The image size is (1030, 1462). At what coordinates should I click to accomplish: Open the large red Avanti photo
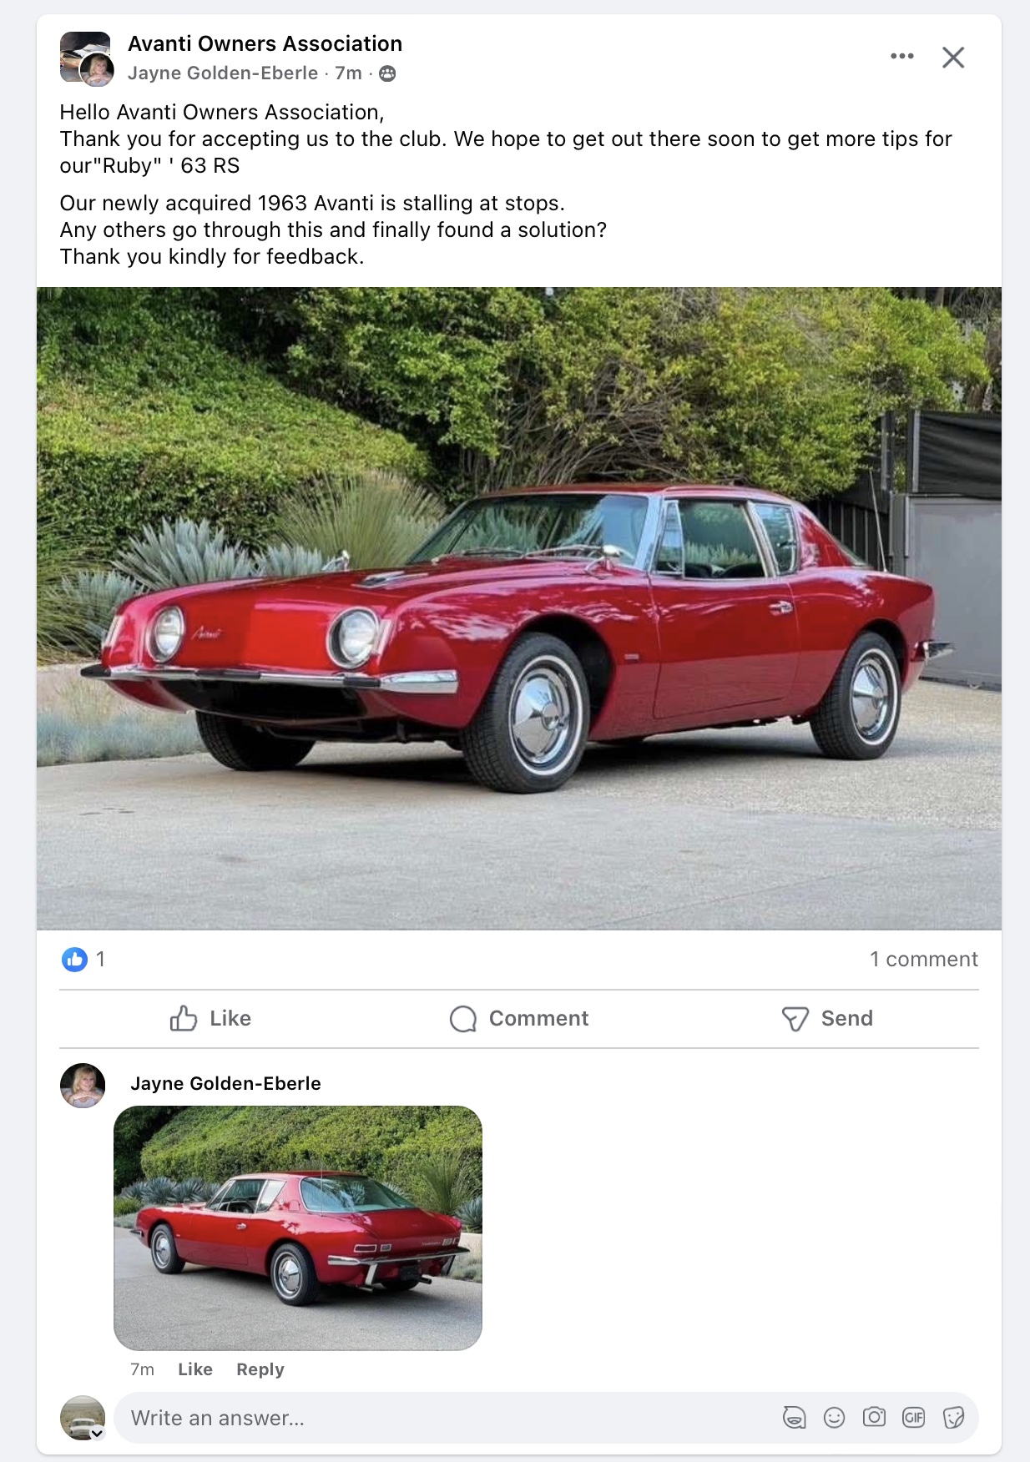coord(518,607)
